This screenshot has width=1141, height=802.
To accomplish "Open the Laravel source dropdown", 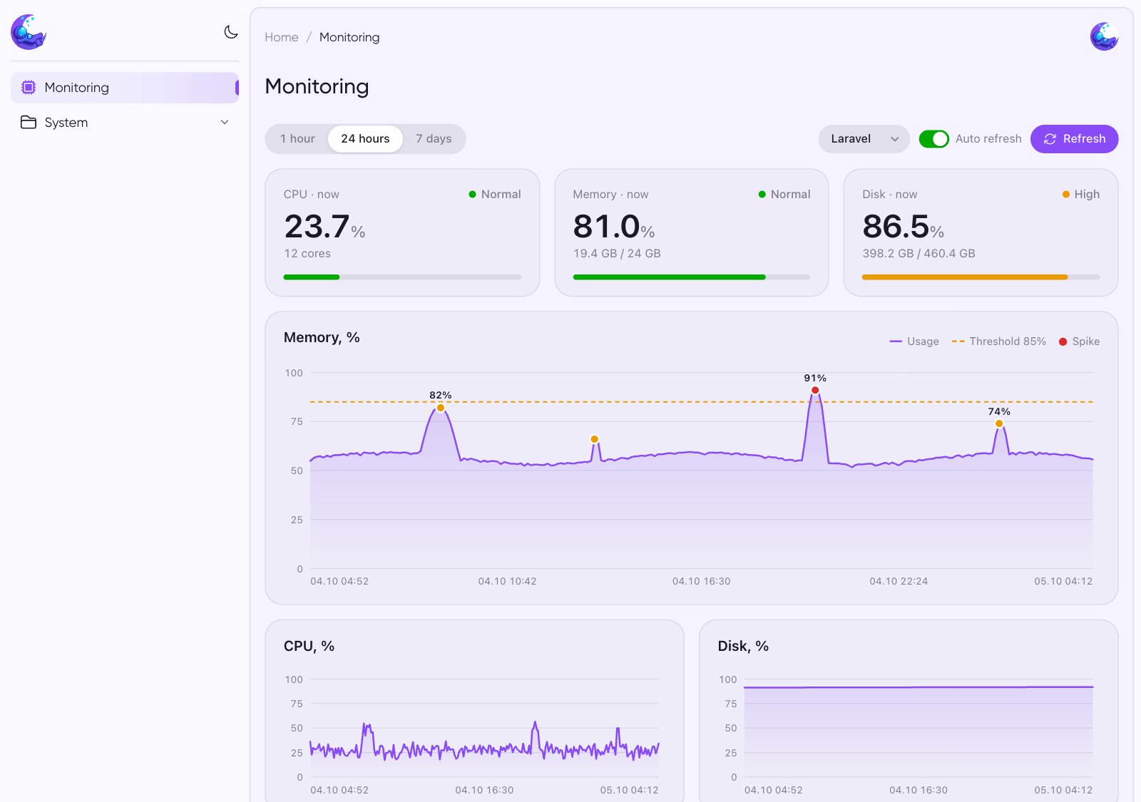I will pyautogui.click(x=864, y=139).
